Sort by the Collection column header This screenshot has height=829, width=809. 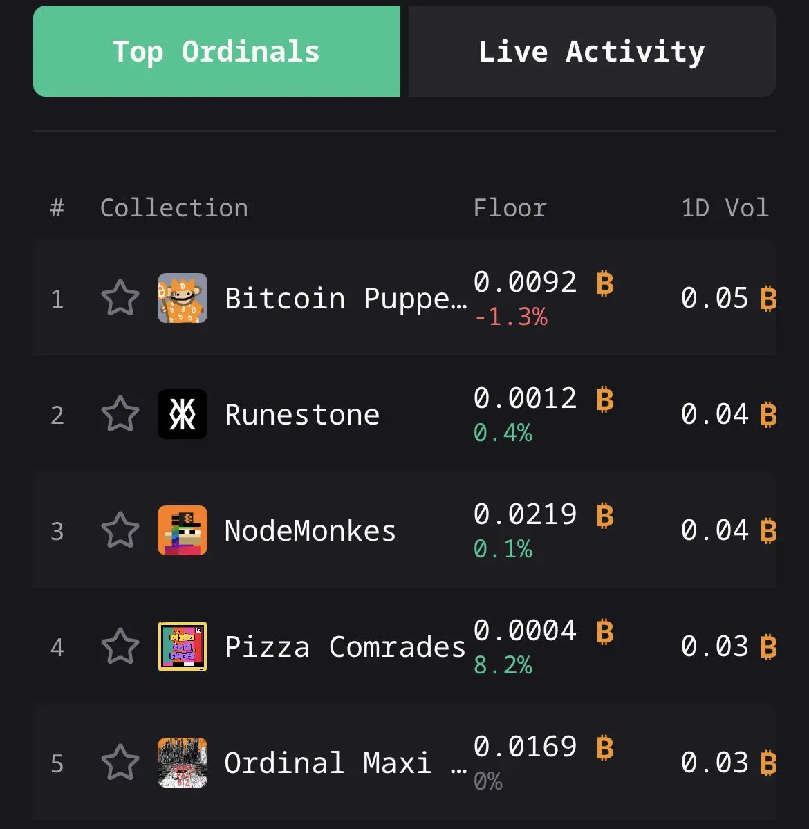[x=174, y=208]
